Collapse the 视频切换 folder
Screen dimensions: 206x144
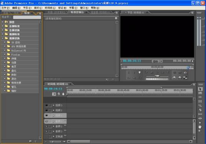click(x=2, y=38)
